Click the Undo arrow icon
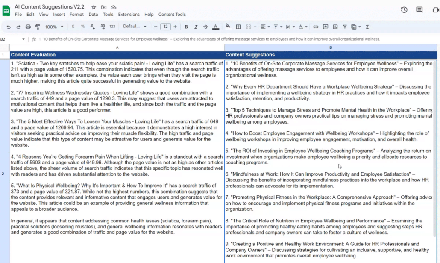This screenshot has height=263, width=440. 9,27
